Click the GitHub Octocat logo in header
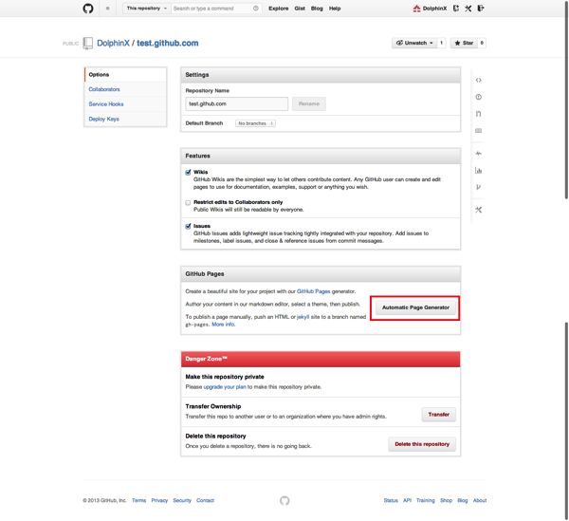569x521 pixels. coord(88,9)
